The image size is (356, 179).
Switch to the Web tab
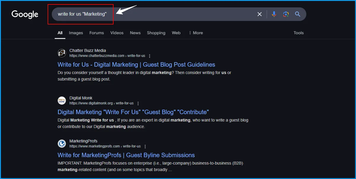coord(176,33)
